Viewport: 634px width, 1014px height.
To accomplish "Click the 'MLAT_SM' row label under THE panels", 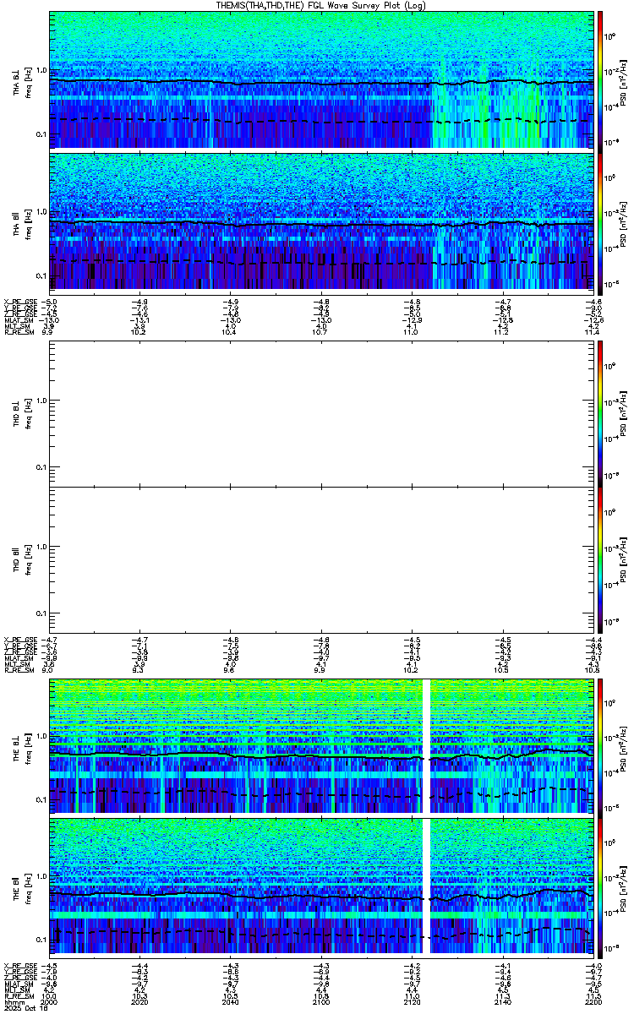I will [17, 984].
